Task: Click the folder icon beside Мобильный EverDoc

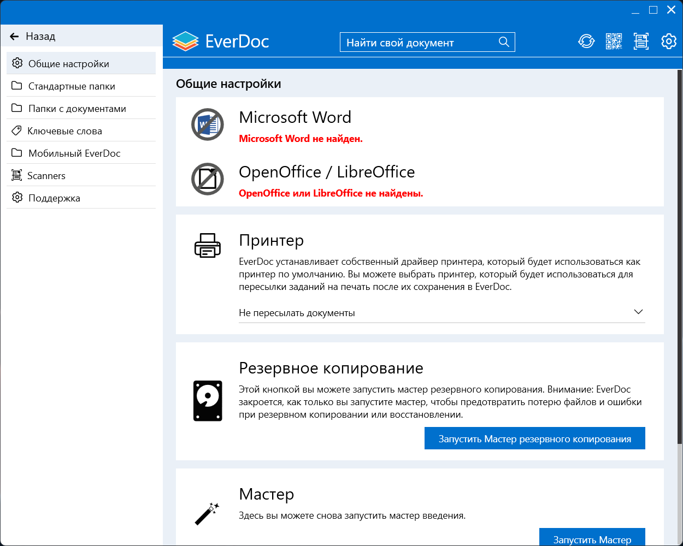Action: pos(17,153)
